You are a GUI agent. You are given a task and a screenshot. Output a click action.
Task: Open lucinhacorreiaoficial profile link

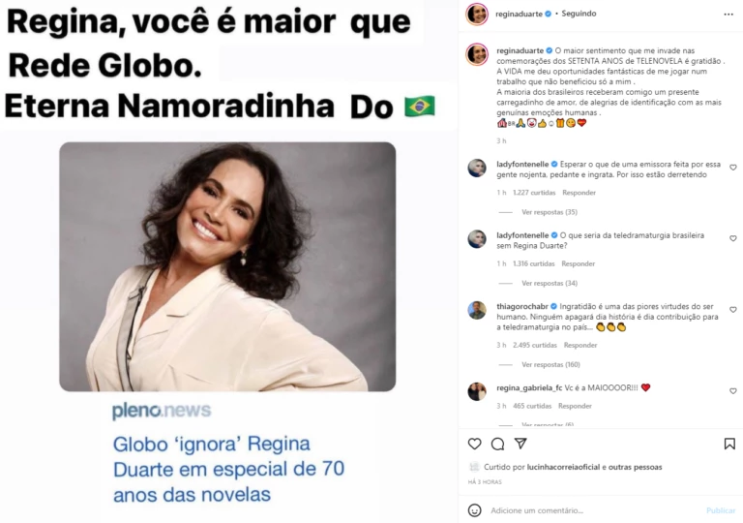point(563,467)
